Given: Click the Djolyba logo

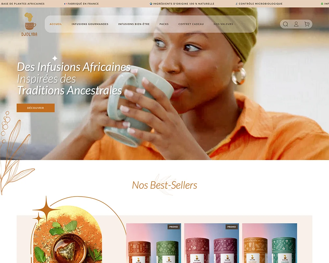Looking at the screenshot, I should click(x=29, y=24).
